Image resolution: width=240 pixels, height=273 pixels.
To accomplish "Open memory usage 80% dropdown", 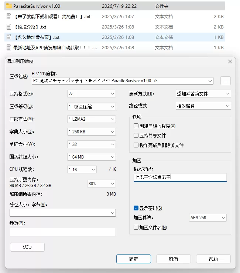I will tap(102, 183).
